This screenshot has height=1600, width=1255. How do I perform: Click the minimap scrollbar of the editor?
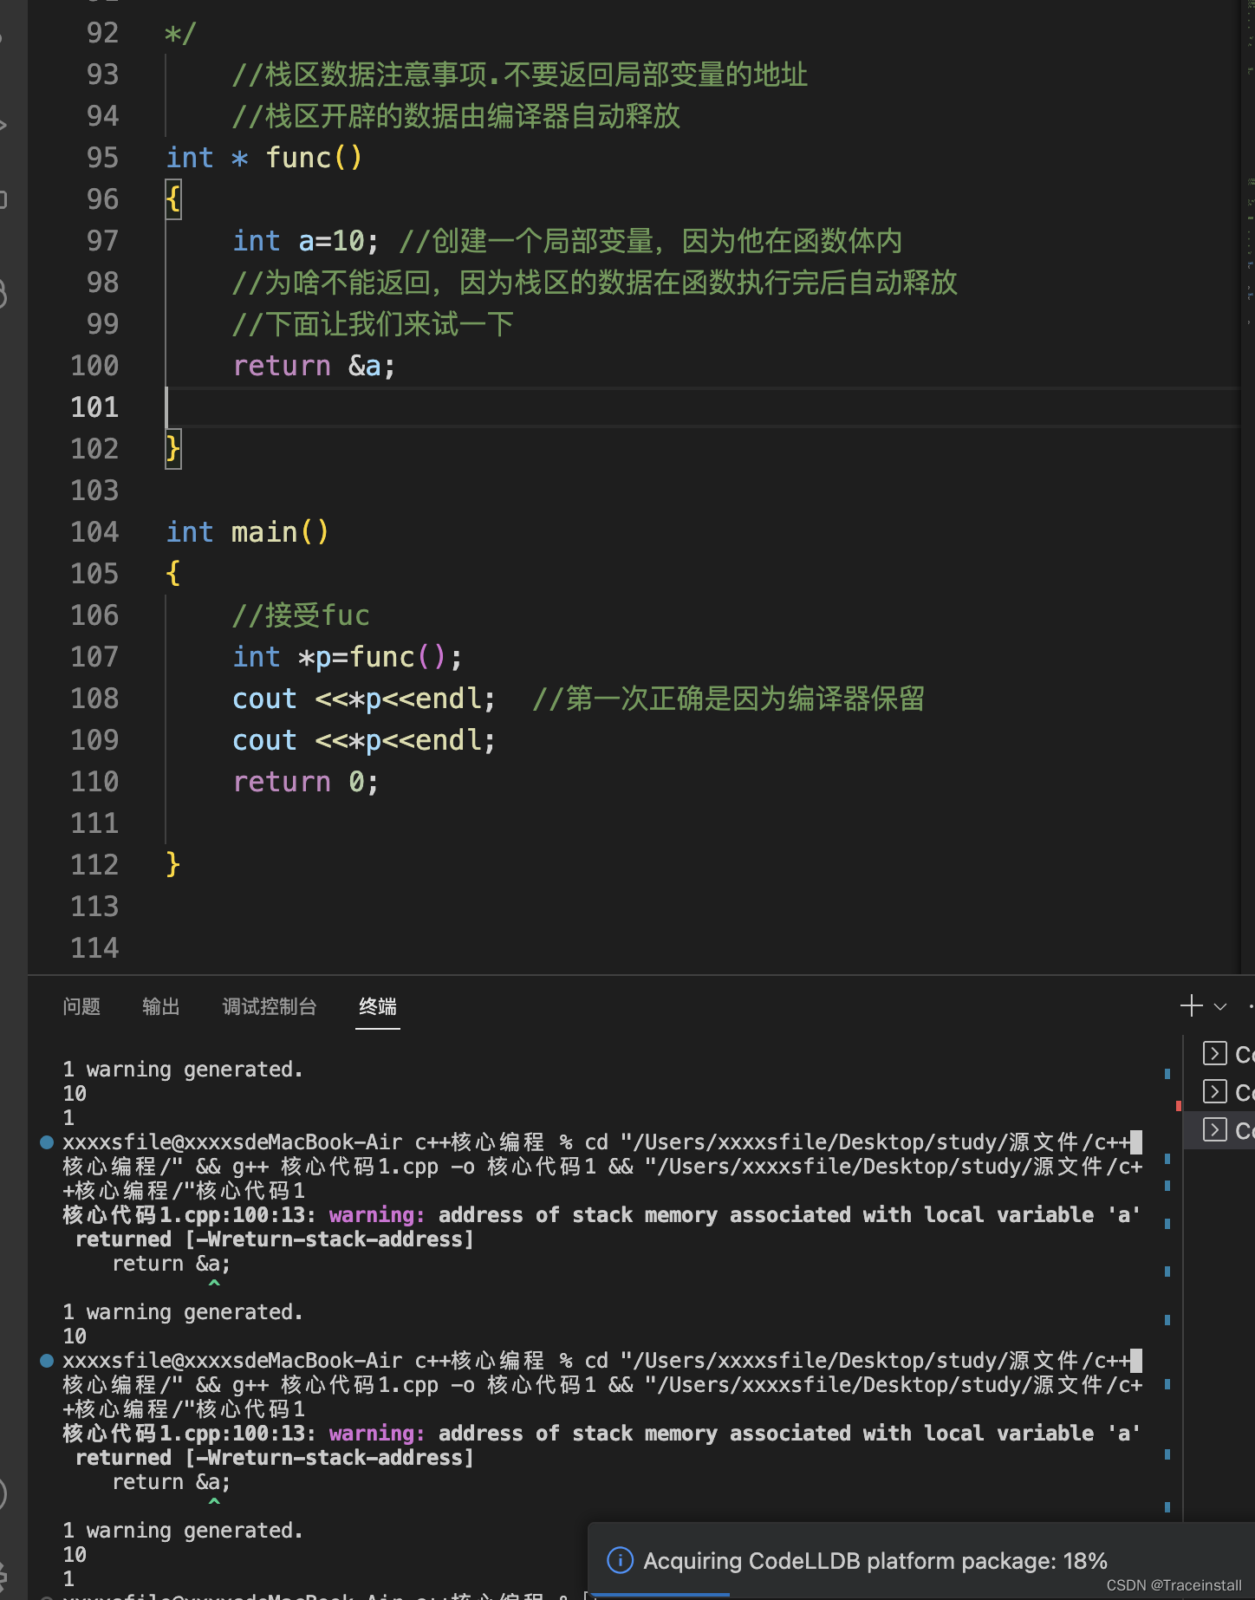pyautogui.click(x=1249, y=485)
